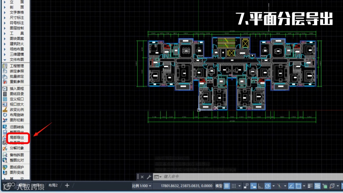Click the 局部导出 partial export command
Screen dimensions: 343x193
pyautogui.click(x=17, y=137)
